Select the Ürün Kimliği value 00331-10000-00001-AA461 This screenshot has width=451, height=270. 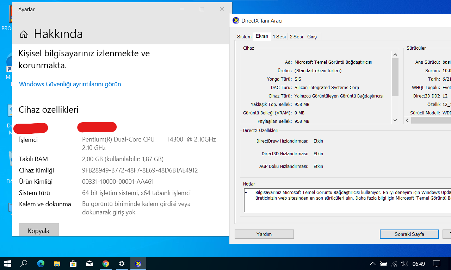118,182
